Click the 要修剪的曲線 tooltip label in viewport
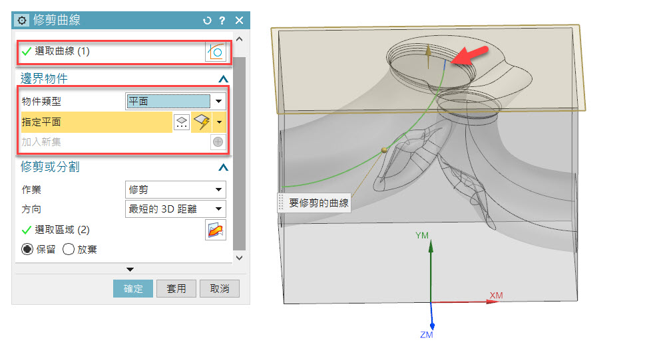The image size is (653, 354). [x=319, y=203]
